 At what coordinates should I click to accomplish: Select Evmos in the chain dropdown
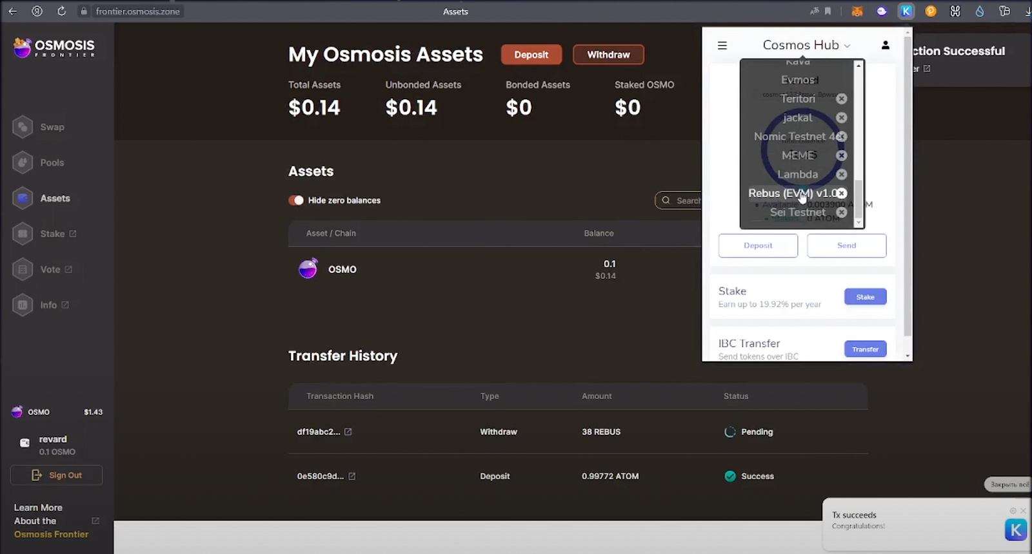click(x=798, y=80)
